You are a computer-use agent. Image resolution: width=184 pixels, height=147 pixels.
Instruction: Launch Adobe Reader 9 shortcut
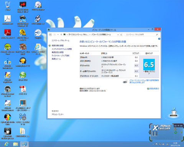pyautogui.click(x=8, y=34)
